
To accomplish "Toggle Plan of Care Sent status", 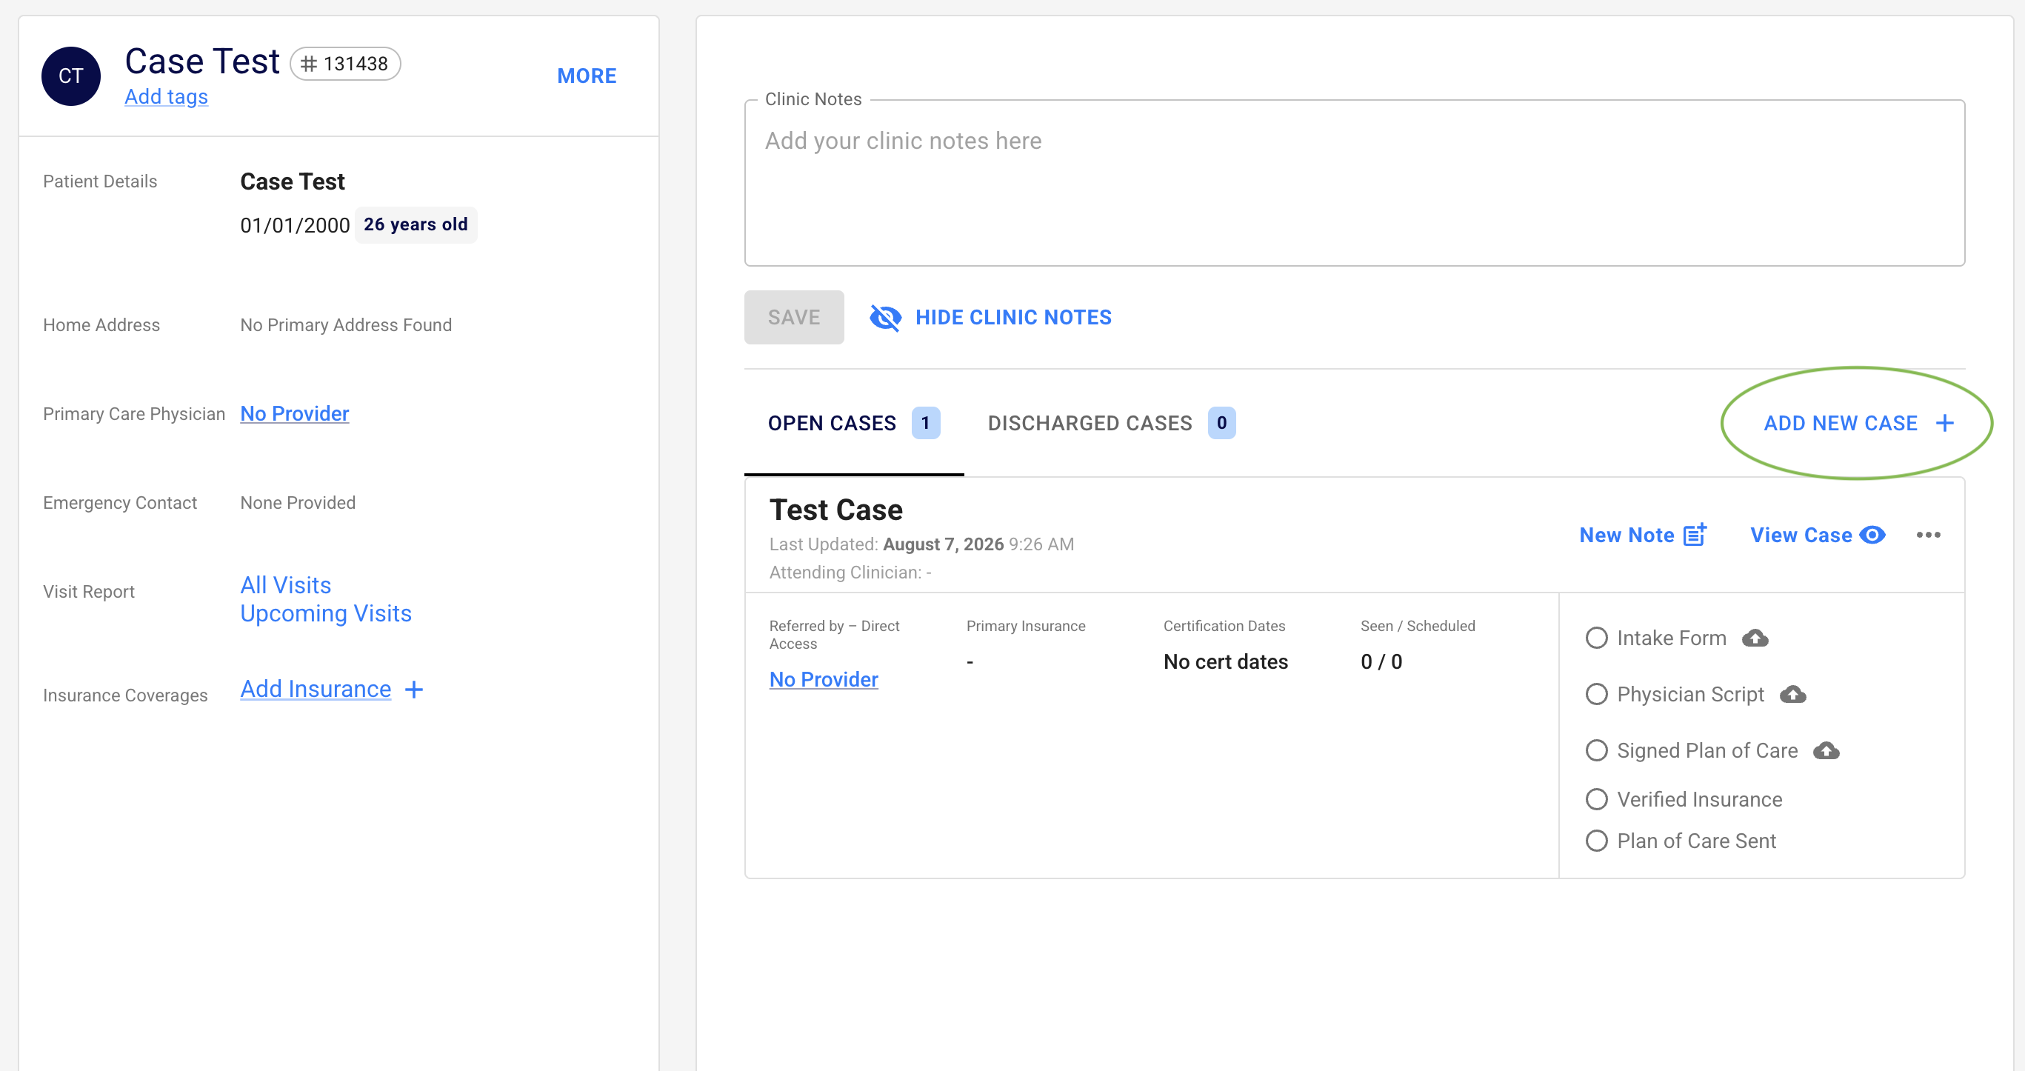I will point(1597,841).
